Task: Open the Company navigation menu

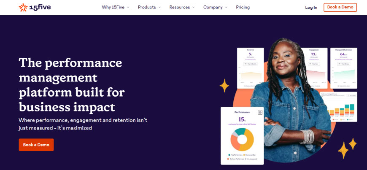Action: [x=215, y=7]
